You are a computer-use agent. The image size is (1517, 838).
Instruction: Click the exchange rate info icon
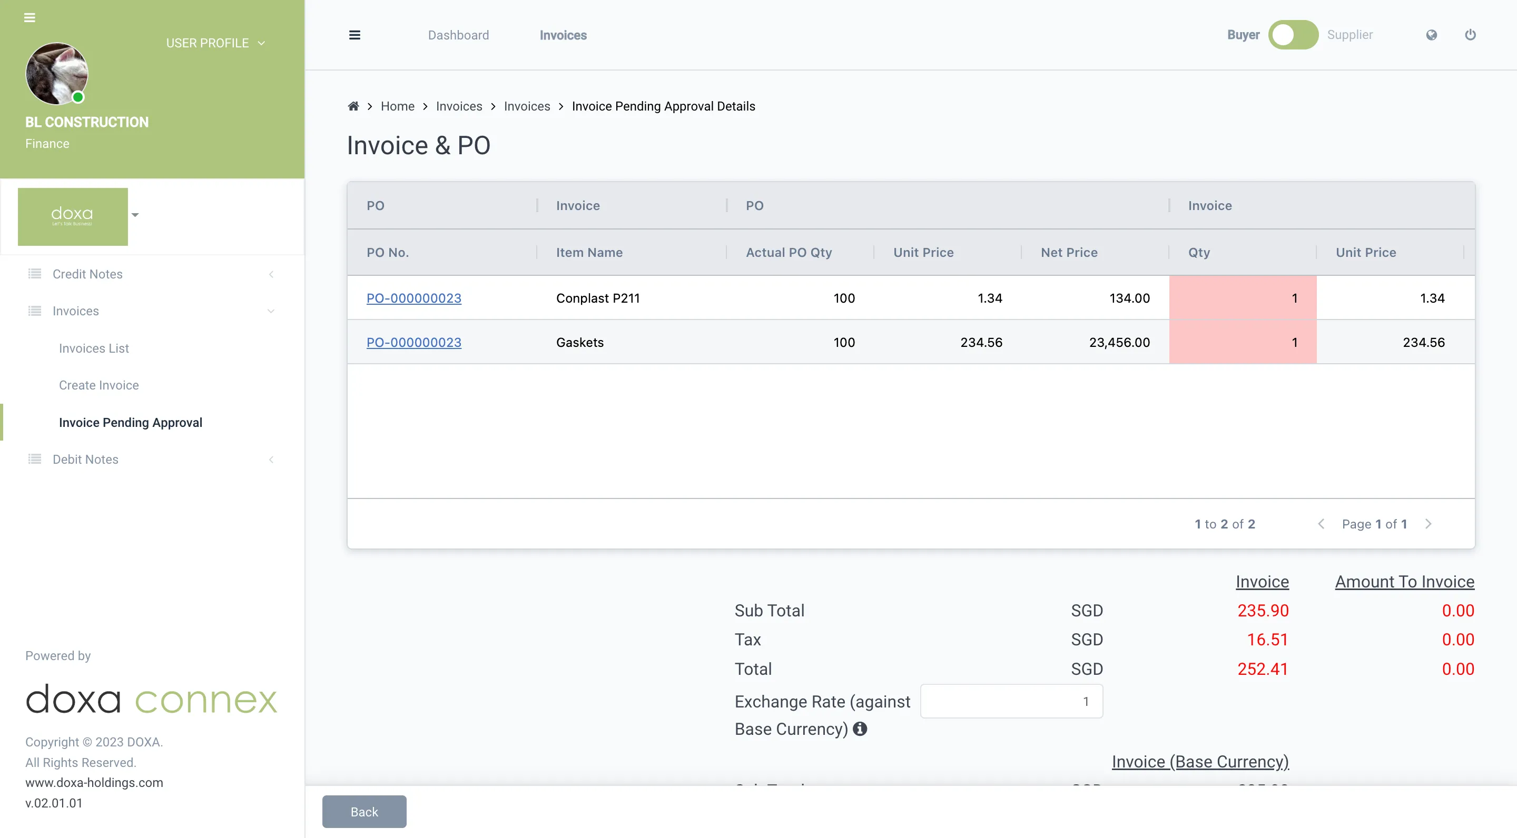coord(860,729)
